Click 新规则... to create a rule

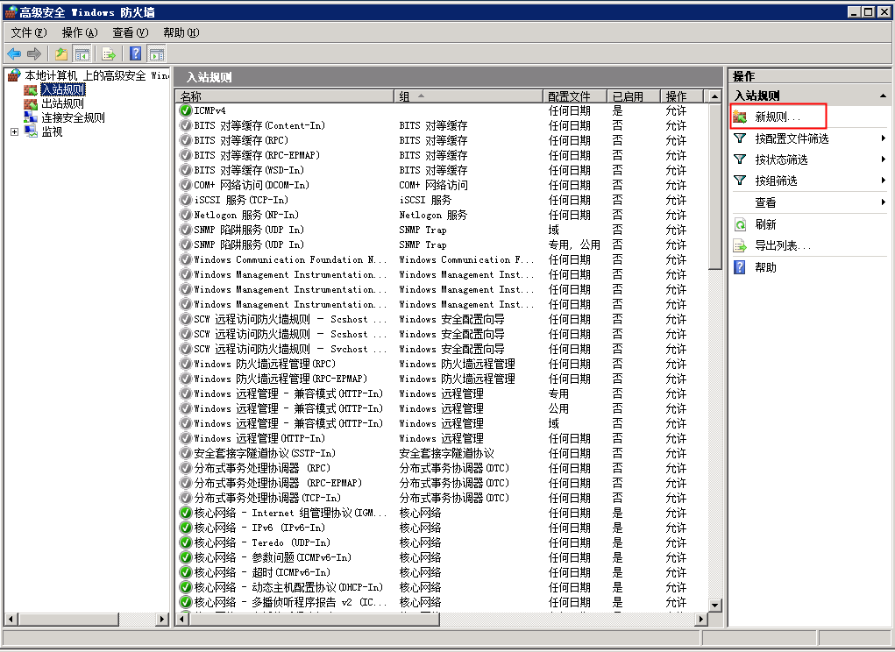778,117
